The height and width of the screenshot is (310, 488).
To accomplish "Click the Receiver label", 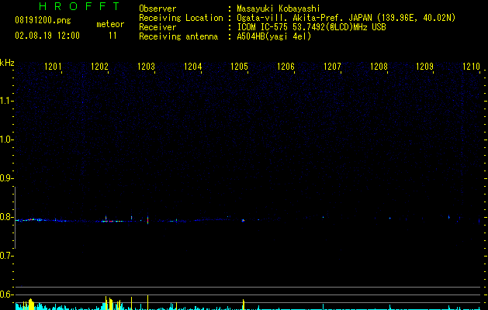I will tap(157, 27).
